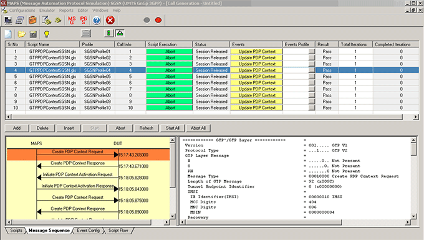Click the new blank document icon
Image resolution: width=424 pixels, height=240 pixels.
[x=8, y=34]
